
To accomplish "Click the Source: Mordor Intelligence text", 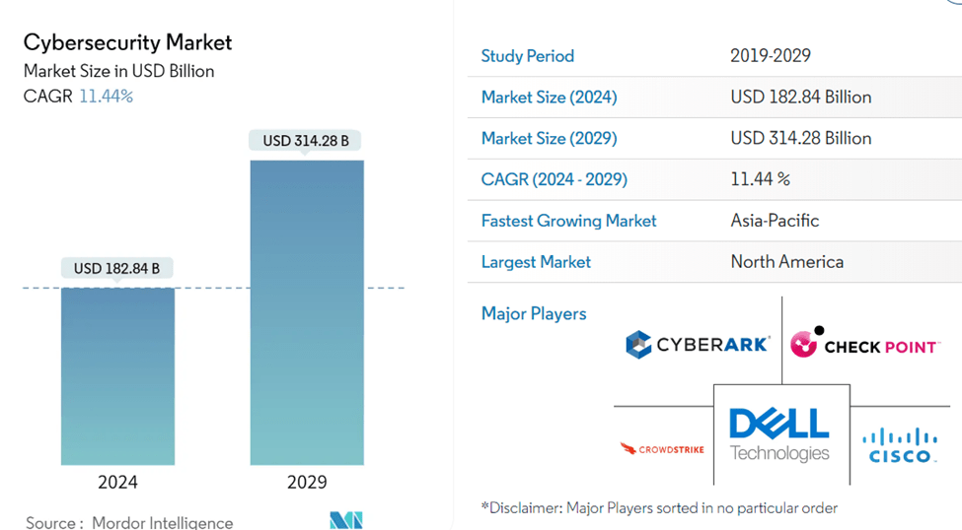I will (x=129, y=522).
